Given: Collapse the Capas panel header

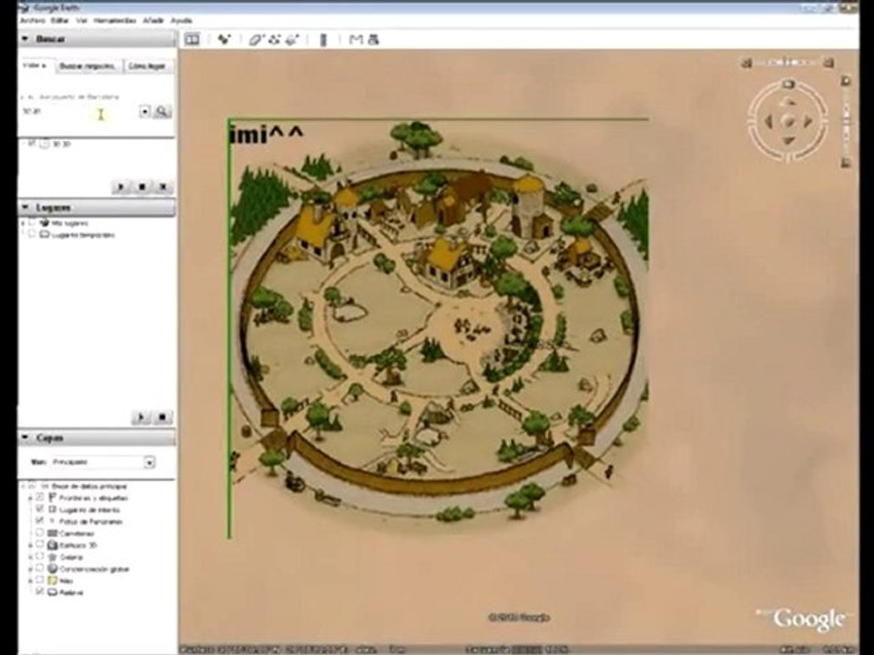Looking at the screenshot, I should pyautogui.click(x=96, y=438).
